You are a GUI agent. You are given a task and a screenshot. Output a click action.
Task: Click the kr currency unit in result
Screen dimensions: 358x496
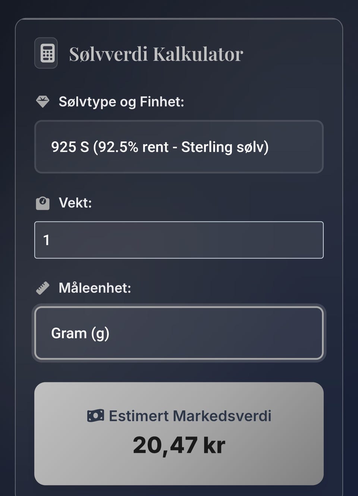coord(214,445)
